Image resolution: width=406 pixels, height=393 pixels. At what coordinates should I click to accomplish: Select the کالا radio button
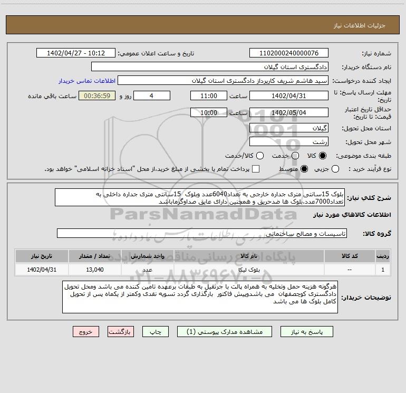(323, 156)
